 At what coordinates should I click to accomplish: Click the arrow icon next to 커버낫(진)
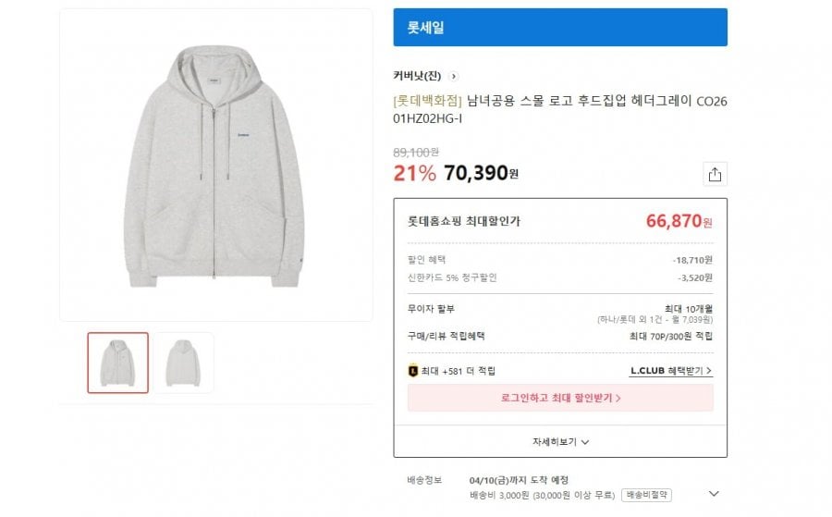click(454, 76)
